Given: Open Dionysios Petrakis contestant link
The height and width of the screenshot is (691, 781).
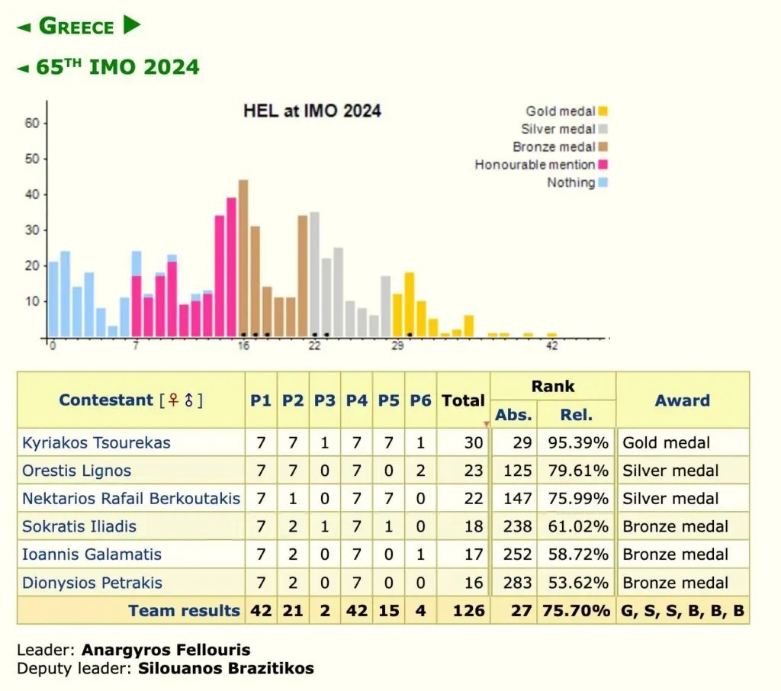Looking at the screenshot, I should point(92,583).
